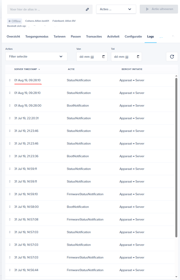Open the Filter selectie dropdown
Screen dimensions: 180x280
coord(36,57)
